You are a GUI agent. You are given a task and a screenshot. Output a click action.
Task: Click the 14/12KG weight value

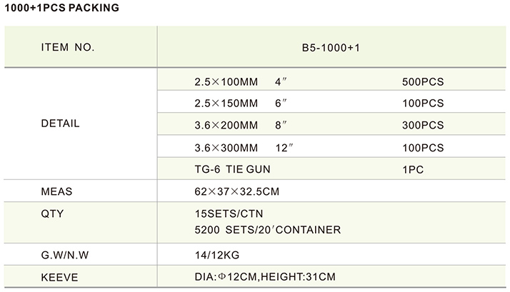pyautogui.click(x=215, y=253)
